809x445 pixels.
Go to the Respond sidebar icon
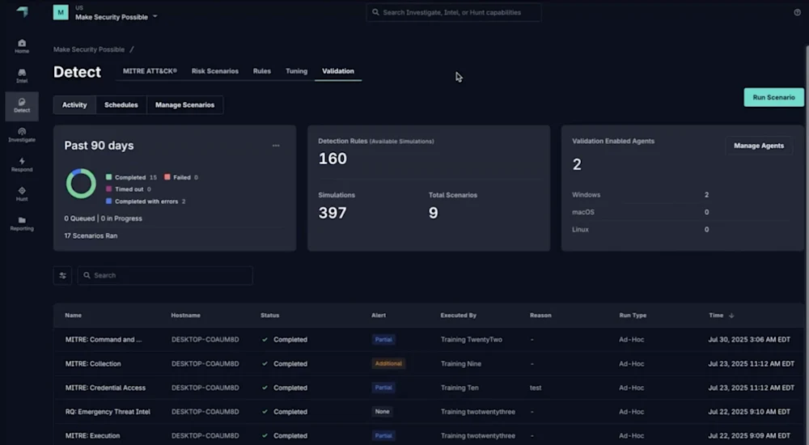[22, 163]
